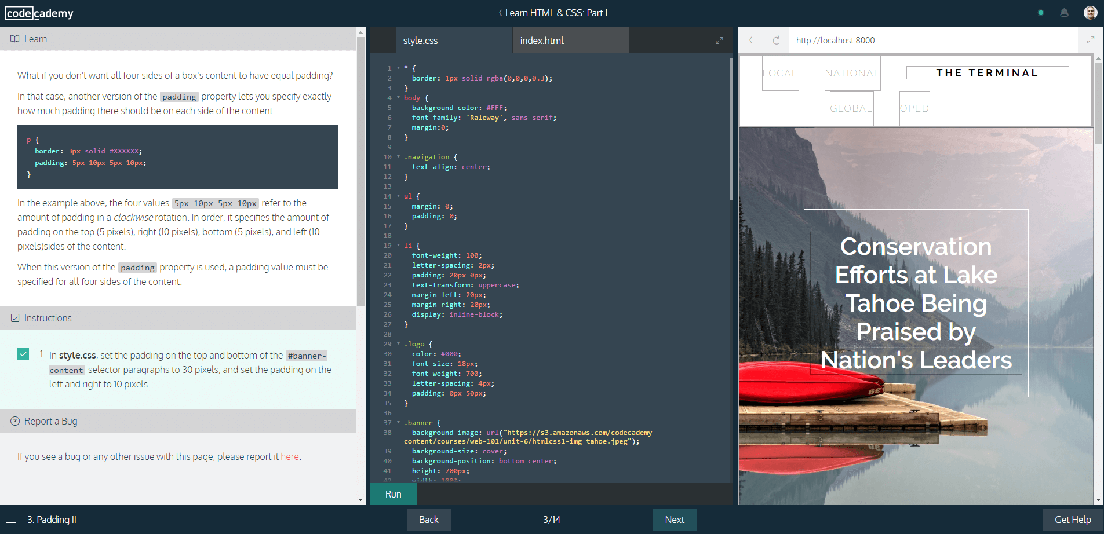Viewport: 1104px width, 534px height.
Task: Go back in the preview browser
Action: tap(751, 40)
